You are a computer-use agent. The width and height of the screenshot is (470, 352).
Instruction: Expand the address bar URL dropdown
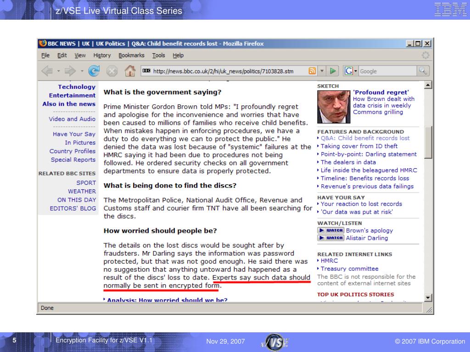pos(322,71)
